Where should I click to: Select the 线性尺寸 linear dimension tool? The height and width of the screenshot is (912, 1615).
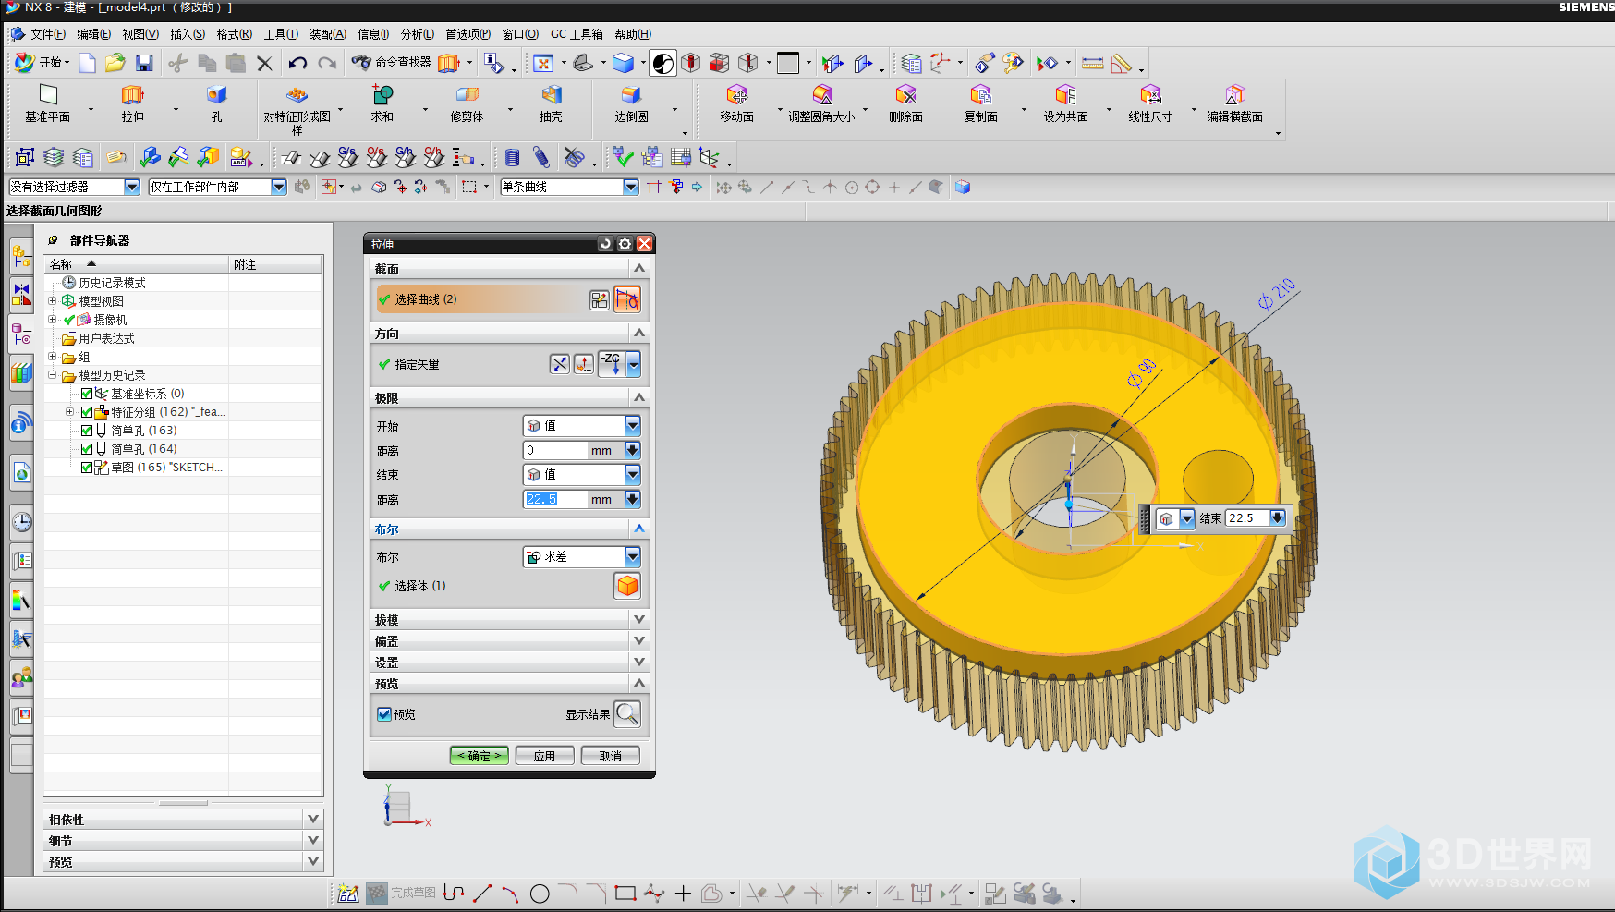tap(1150, 103)
